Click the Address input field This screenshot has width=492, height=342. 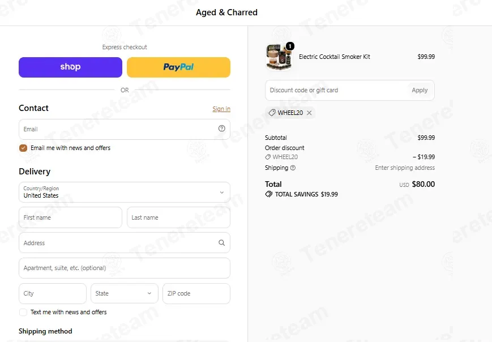coord(125,243)
